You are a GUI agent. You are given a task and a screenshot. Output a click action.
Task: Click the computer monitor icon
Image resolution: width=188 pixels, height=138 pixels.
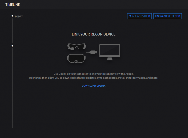point(110,52)
